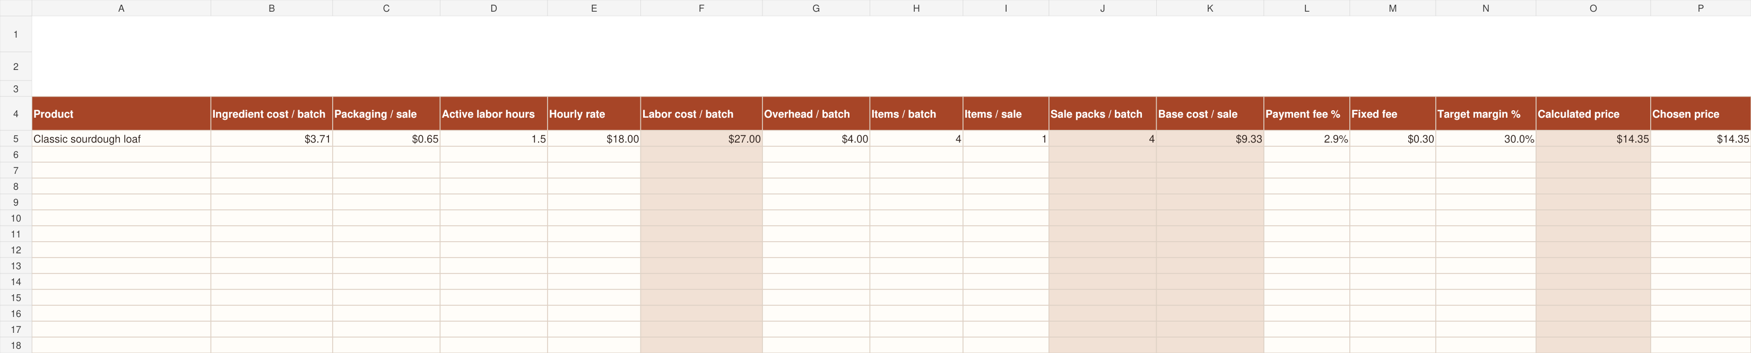Click the Items / sale header
Viewport: 1751px width, 353px height.
pyautogui.click(x=1005, y=113)
